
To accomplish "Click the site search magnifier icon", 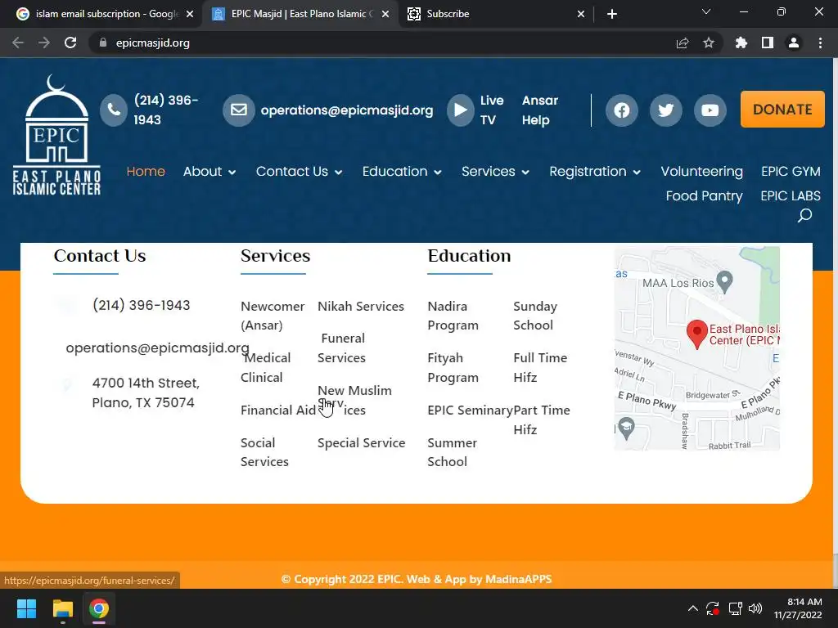I will click(x=804, y=215).
